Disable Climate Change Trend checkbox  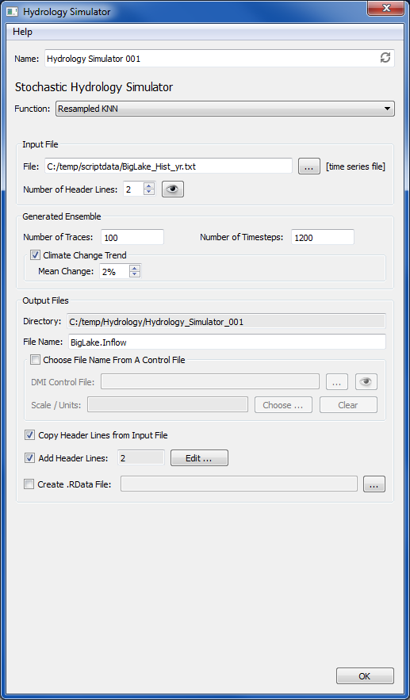pyautogui.click(x=35, y=255)
